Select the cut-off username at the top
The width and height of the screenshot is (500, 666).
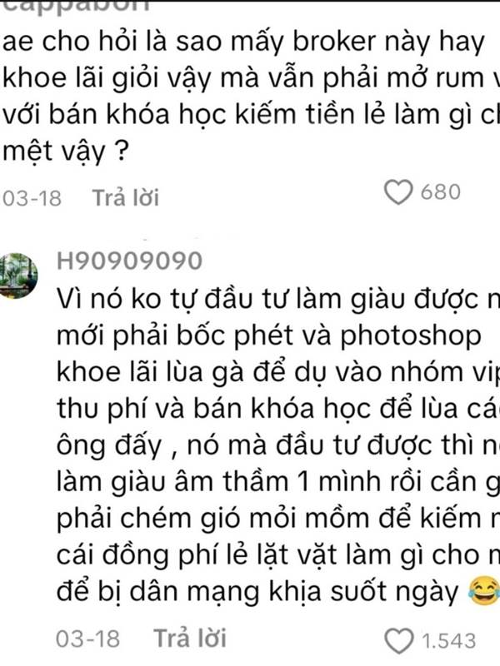click(x=77, y=6)
